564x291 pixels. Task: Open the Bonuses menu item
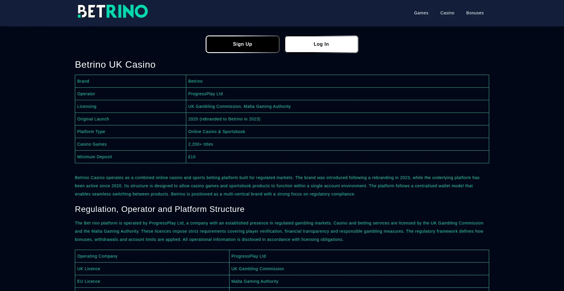(x=475, y=13)
